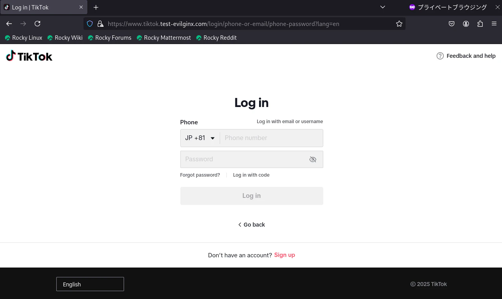
Task: Click the grey Log in button
Action: (252, 196)
